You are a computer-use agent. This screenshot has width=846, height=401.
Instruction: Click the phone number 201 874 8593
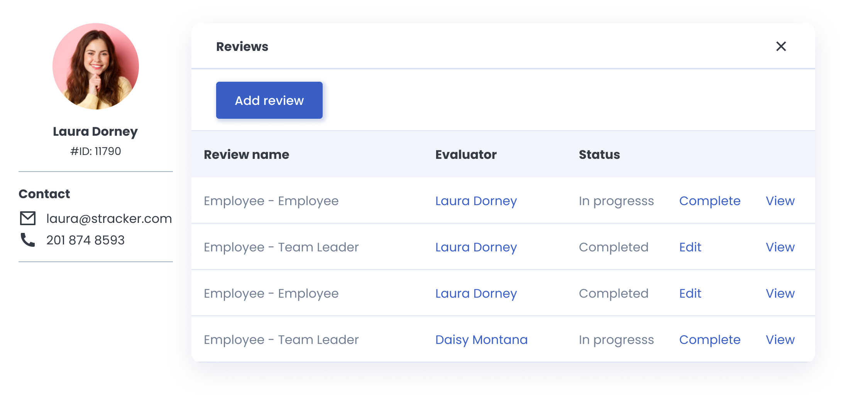coord(86,240)
